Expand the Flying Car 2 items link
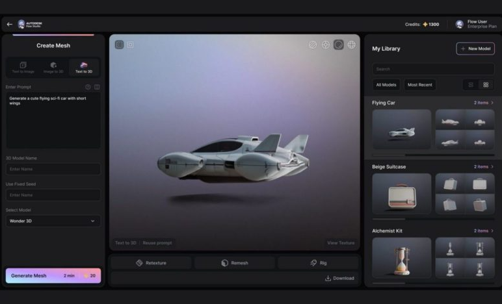This screenshot has width=502, height=304. click(x=483, y=103)
